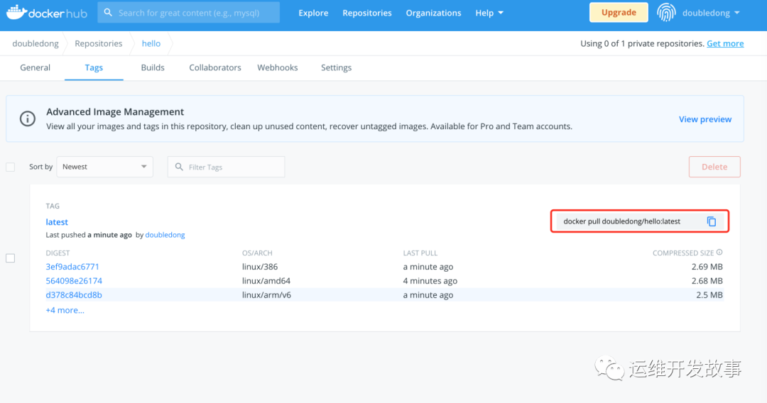Image resolution: width=767 pixels, height=403 pixels.
Task: Switch to the Builds tab
Action: pos(153,67)
